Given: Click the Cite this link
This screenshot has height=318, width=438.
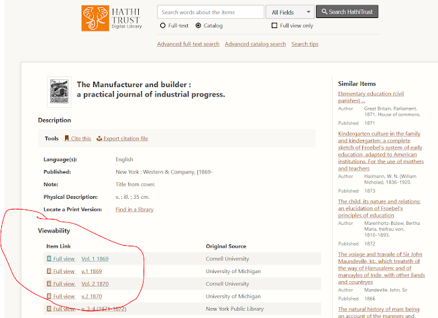Looking at the screenshot, I should [x=80, y=139].
